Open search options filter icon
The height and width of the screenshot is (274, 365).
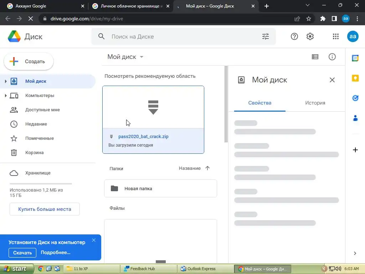click(x=265, y=37)
